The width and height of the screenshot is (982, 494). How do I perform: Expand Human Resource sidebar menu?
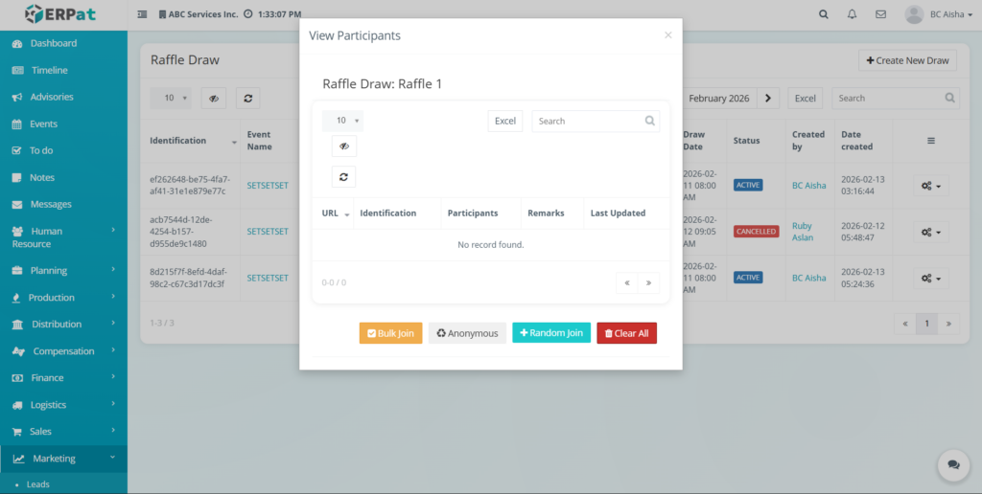tap(63, 237)
